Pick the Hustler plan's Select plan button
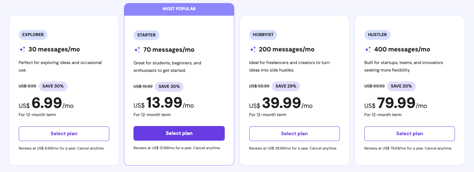 [x=409, y=134]
